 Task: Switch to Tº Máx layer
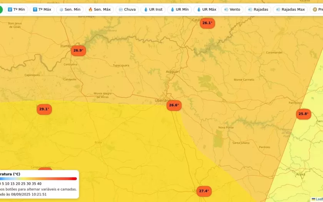tap(42, 9)
